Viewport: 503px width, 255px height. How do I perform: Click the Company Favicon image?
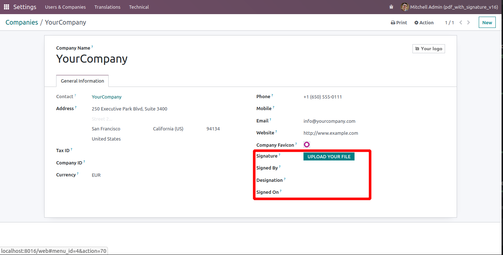tap(307, 145)
